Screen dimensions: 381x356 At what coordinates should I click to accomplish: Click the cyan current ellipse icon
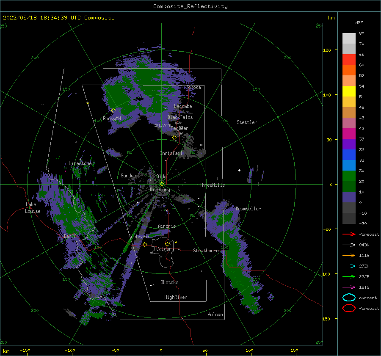[349, 298]
